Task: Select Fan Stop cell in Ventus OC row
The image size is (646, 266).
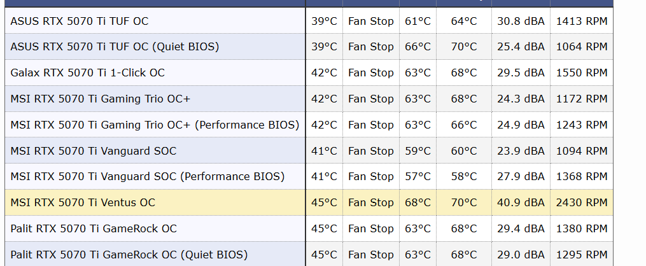Action: (x=371, y=202)
